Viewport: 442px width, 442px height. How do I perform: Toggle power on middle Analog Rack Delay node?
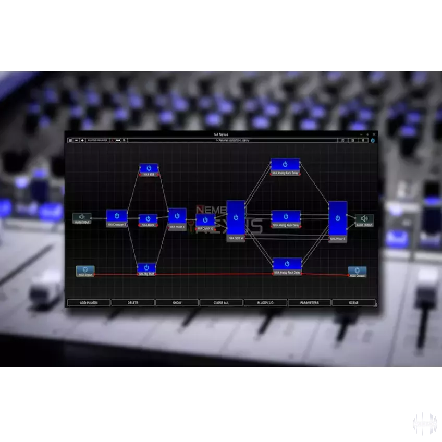286,216
